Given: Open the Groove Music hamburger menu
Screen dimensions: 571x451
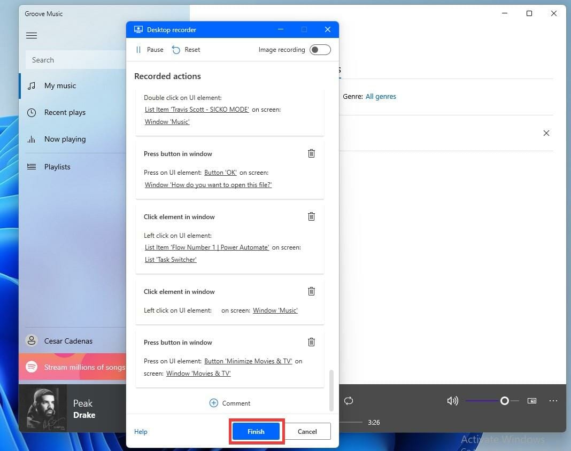Looking at the screenshot, I should [x=32, y=35].
